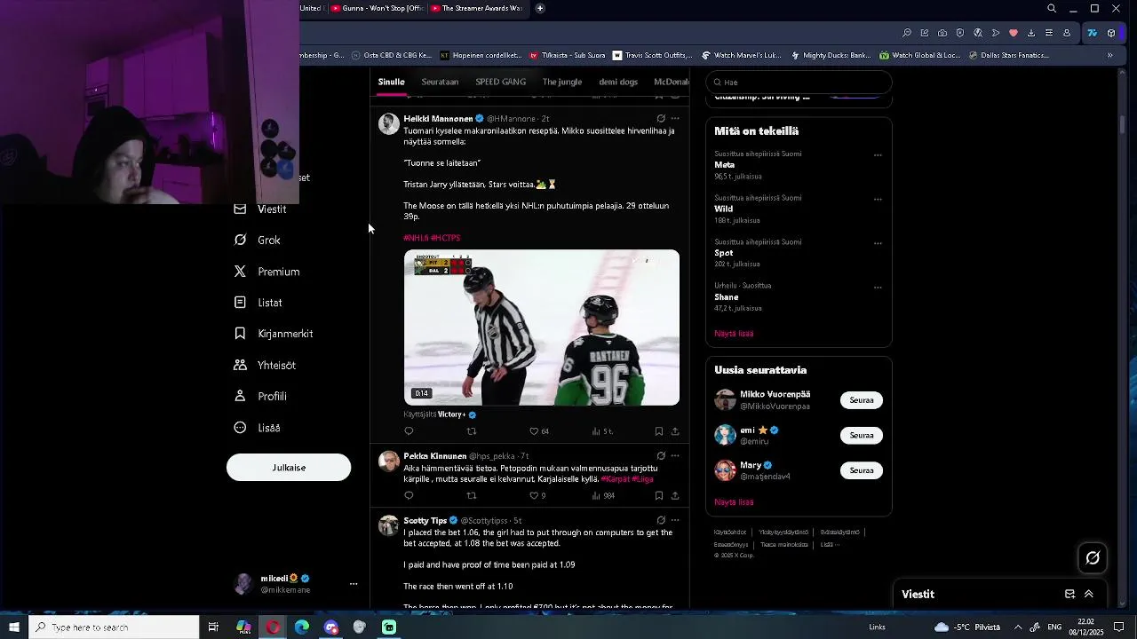This screenshot has height=639, width=1137.
Task: Show more trends via Näytä lisää
Action: [x=734, y=334]
